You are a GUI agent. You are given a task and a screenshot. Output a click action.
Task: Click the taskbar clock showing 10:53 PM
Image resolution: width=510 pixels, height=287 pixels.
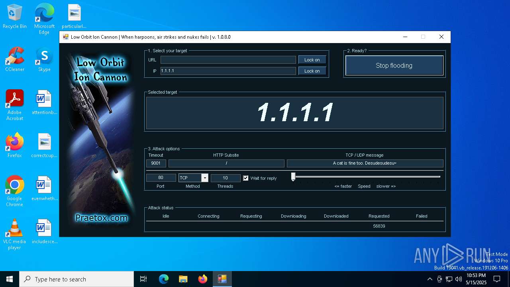[476, 279]
